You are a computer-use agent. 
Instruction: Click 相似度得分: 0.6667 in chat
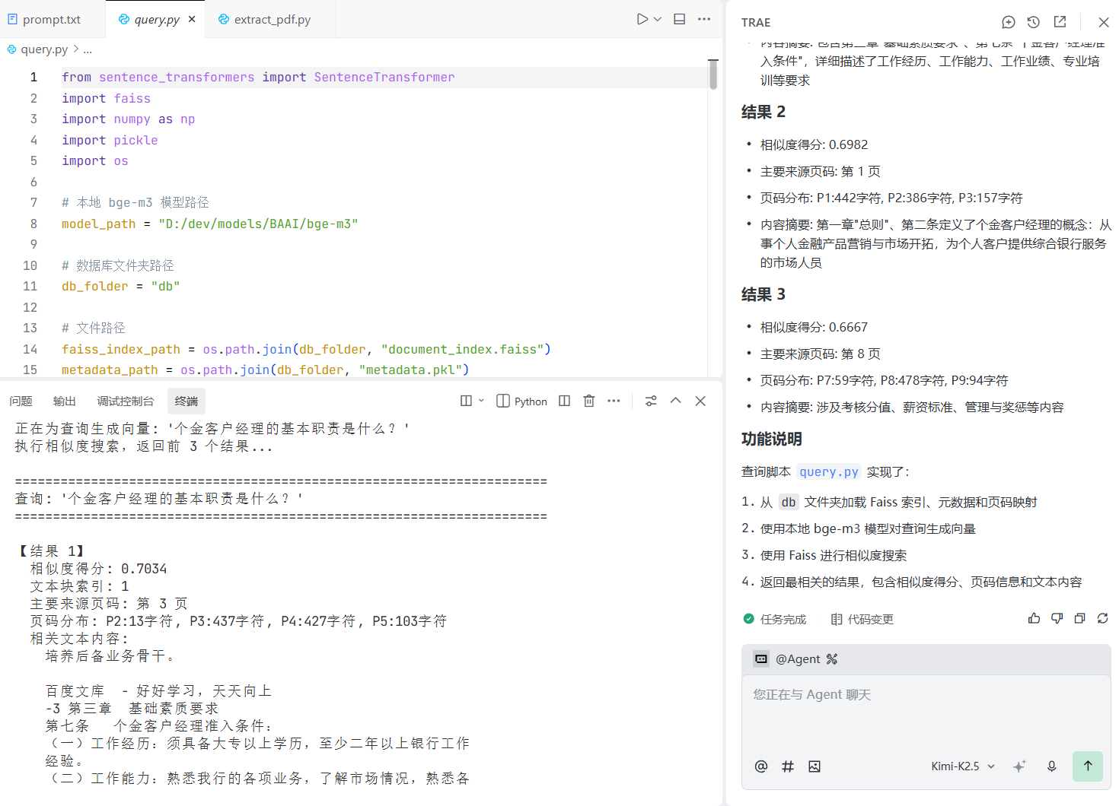pos(814,327)
